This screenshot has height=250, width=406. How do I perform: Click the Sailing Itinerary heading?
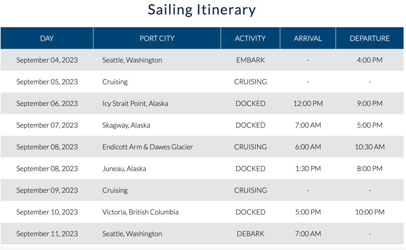tap(202, 9)
